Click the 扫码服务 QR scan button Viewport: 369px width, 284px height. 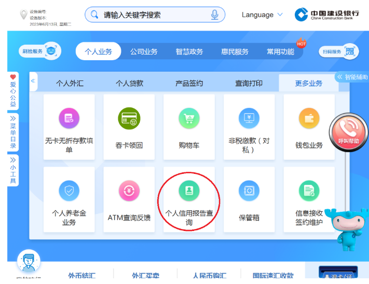339,51
